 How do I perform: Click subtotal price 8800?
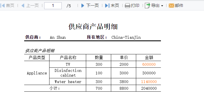[124, 88]
